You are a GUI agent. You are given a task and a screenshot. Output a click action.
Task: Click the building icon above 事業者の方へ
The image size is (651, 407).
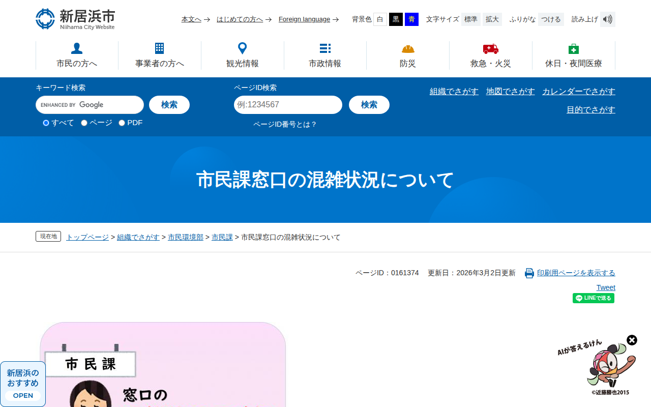coord(160,48)
